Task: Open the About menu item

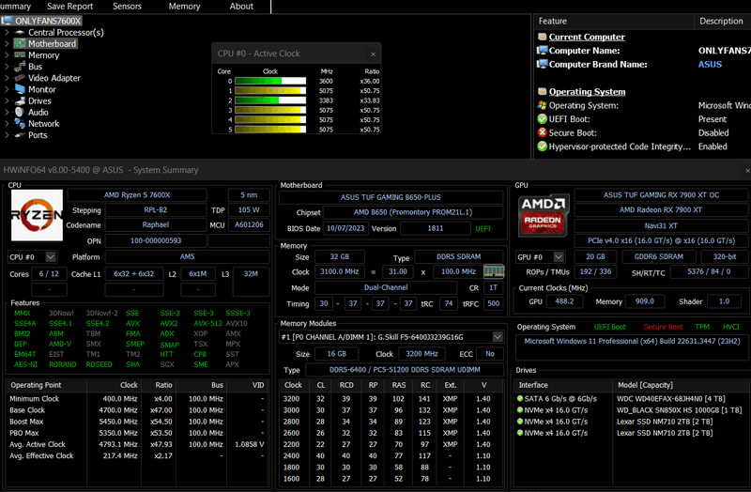Action: point(241,7)
